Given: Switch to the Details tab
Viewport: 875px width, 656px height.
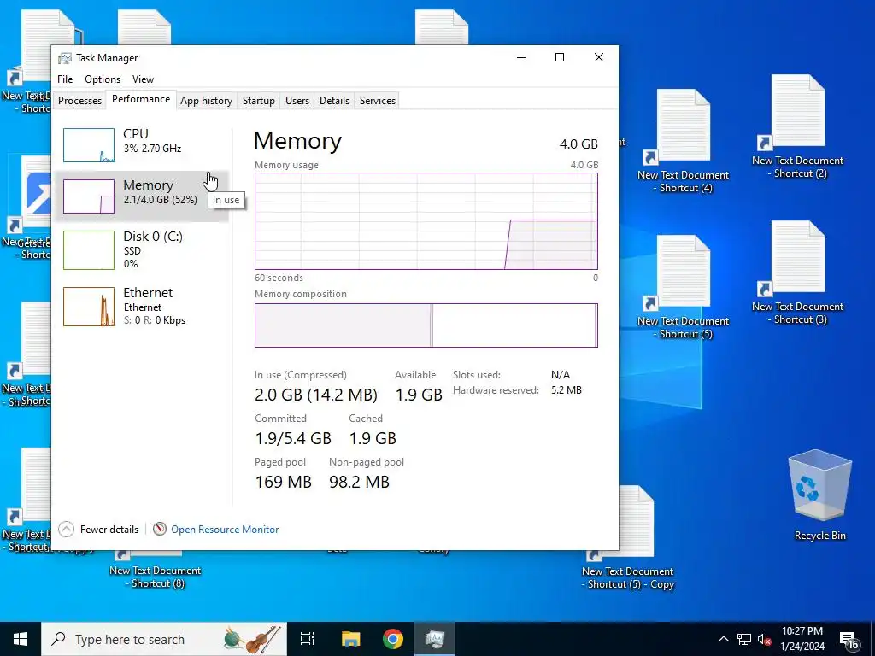Looking at the screenshot, I should pyautogui.click(x=334, y=101).
